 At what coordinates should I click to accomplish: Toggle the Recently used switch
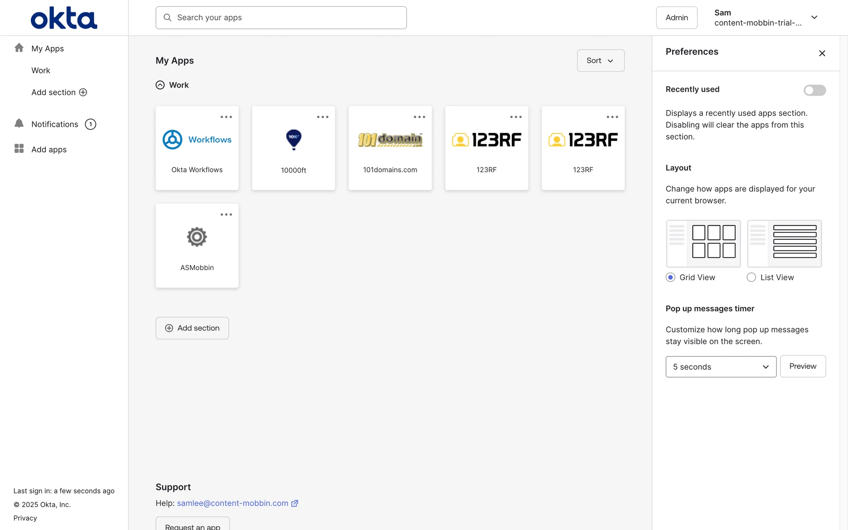(x=814, y=90)
